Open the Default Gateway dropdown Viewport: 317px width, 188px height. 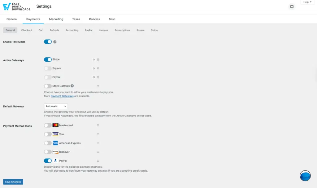point(56,106)
